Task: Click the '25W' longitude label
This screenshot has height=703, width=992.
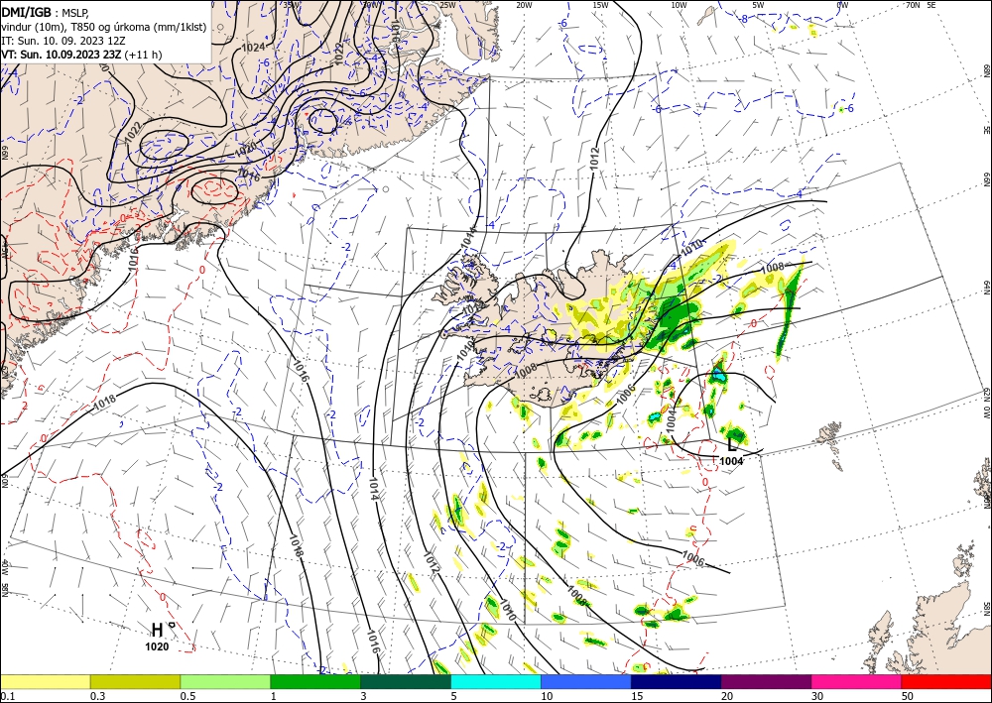Action: [447, 4]
